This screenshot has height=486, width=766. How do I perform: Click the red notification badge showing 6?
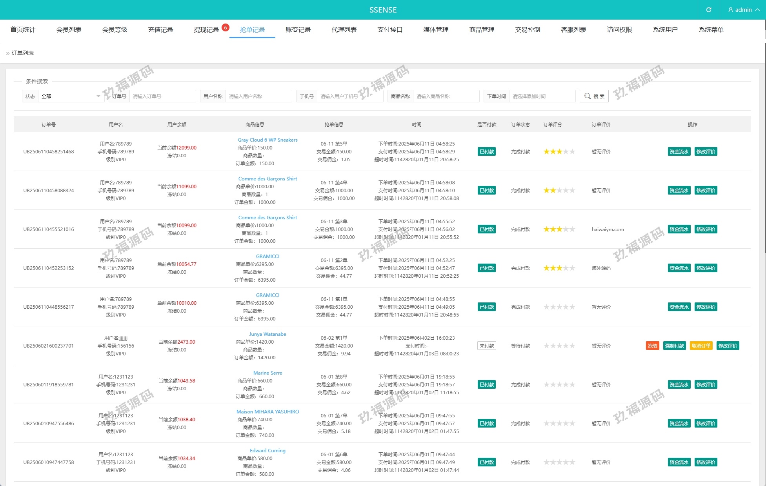[x=226, y=27]
